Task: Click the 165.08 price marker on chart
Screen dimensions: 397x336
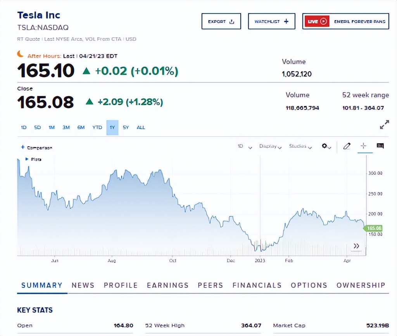Action: tap(374, 228)
